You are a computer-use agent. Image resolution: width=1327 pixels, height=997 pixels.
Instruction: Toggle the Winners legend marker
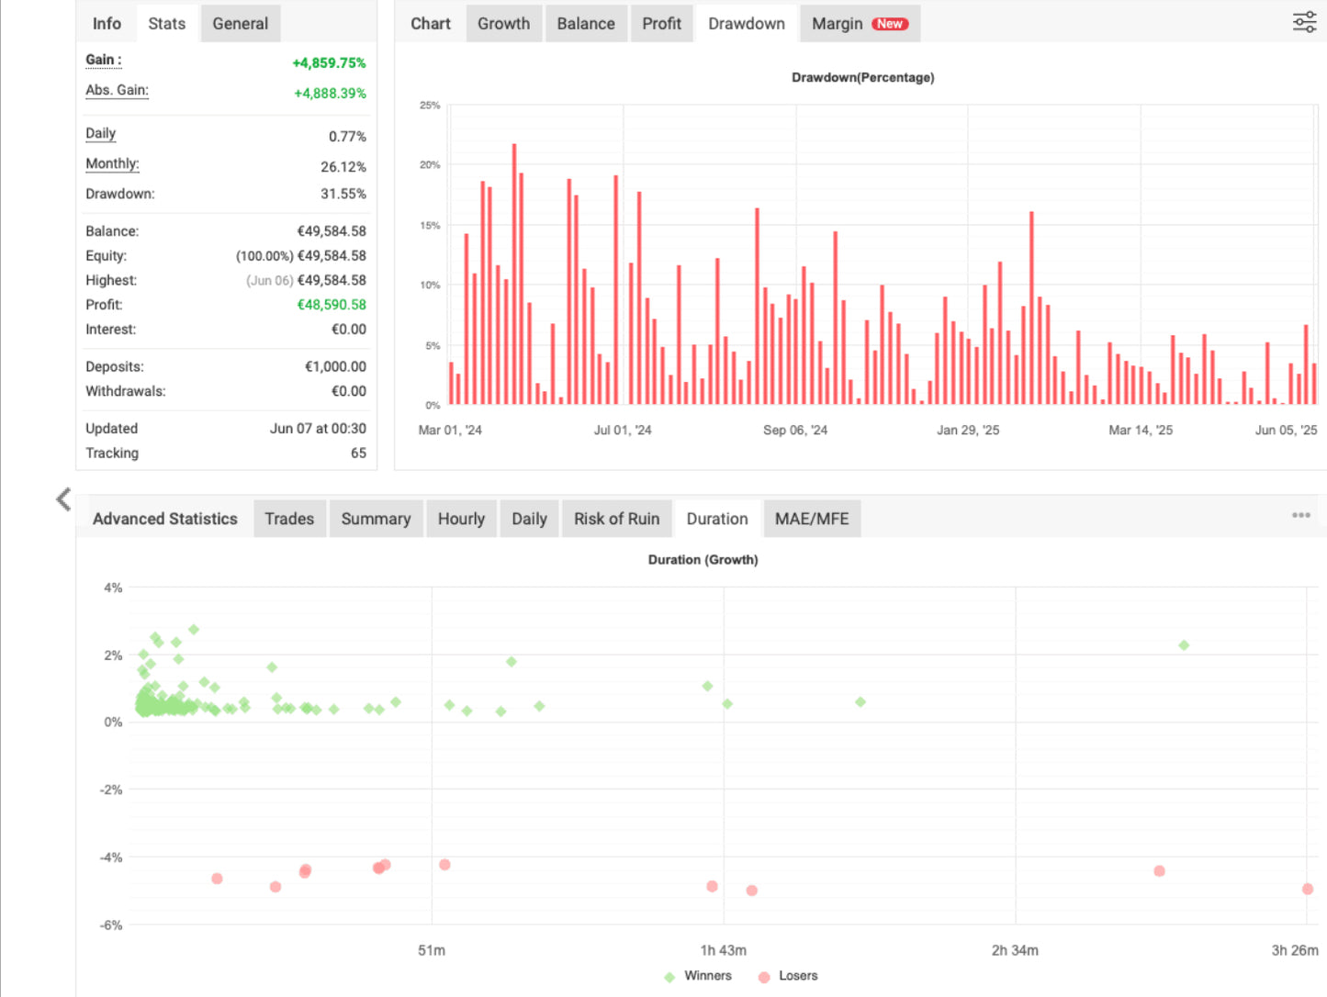tap(669, 977)
